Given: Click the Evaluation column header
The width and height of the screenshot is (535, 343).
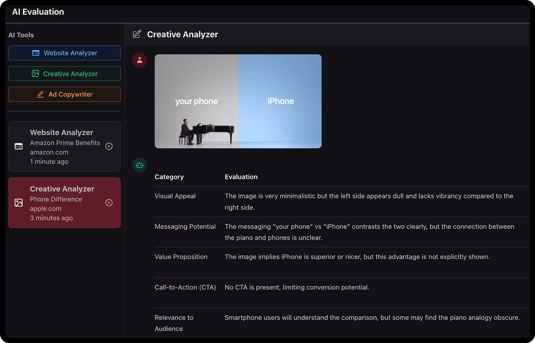Looking at the screenshot, I should pyautogui.click(x=241, y=177).
